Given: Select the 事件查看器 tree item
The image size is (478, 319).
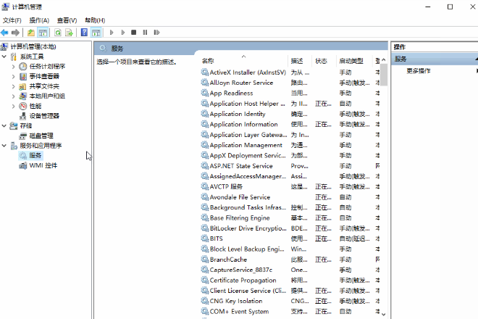Looking at the screenshot, I should (x=44, y=76).
